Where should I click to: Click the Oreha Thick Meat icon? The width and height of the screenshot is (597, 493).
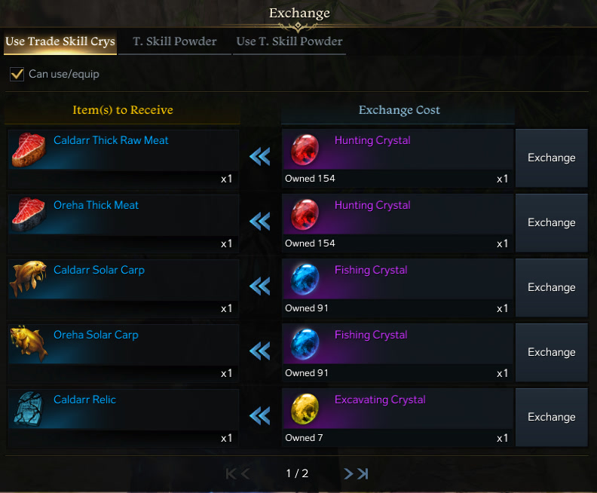pos(29,215)
